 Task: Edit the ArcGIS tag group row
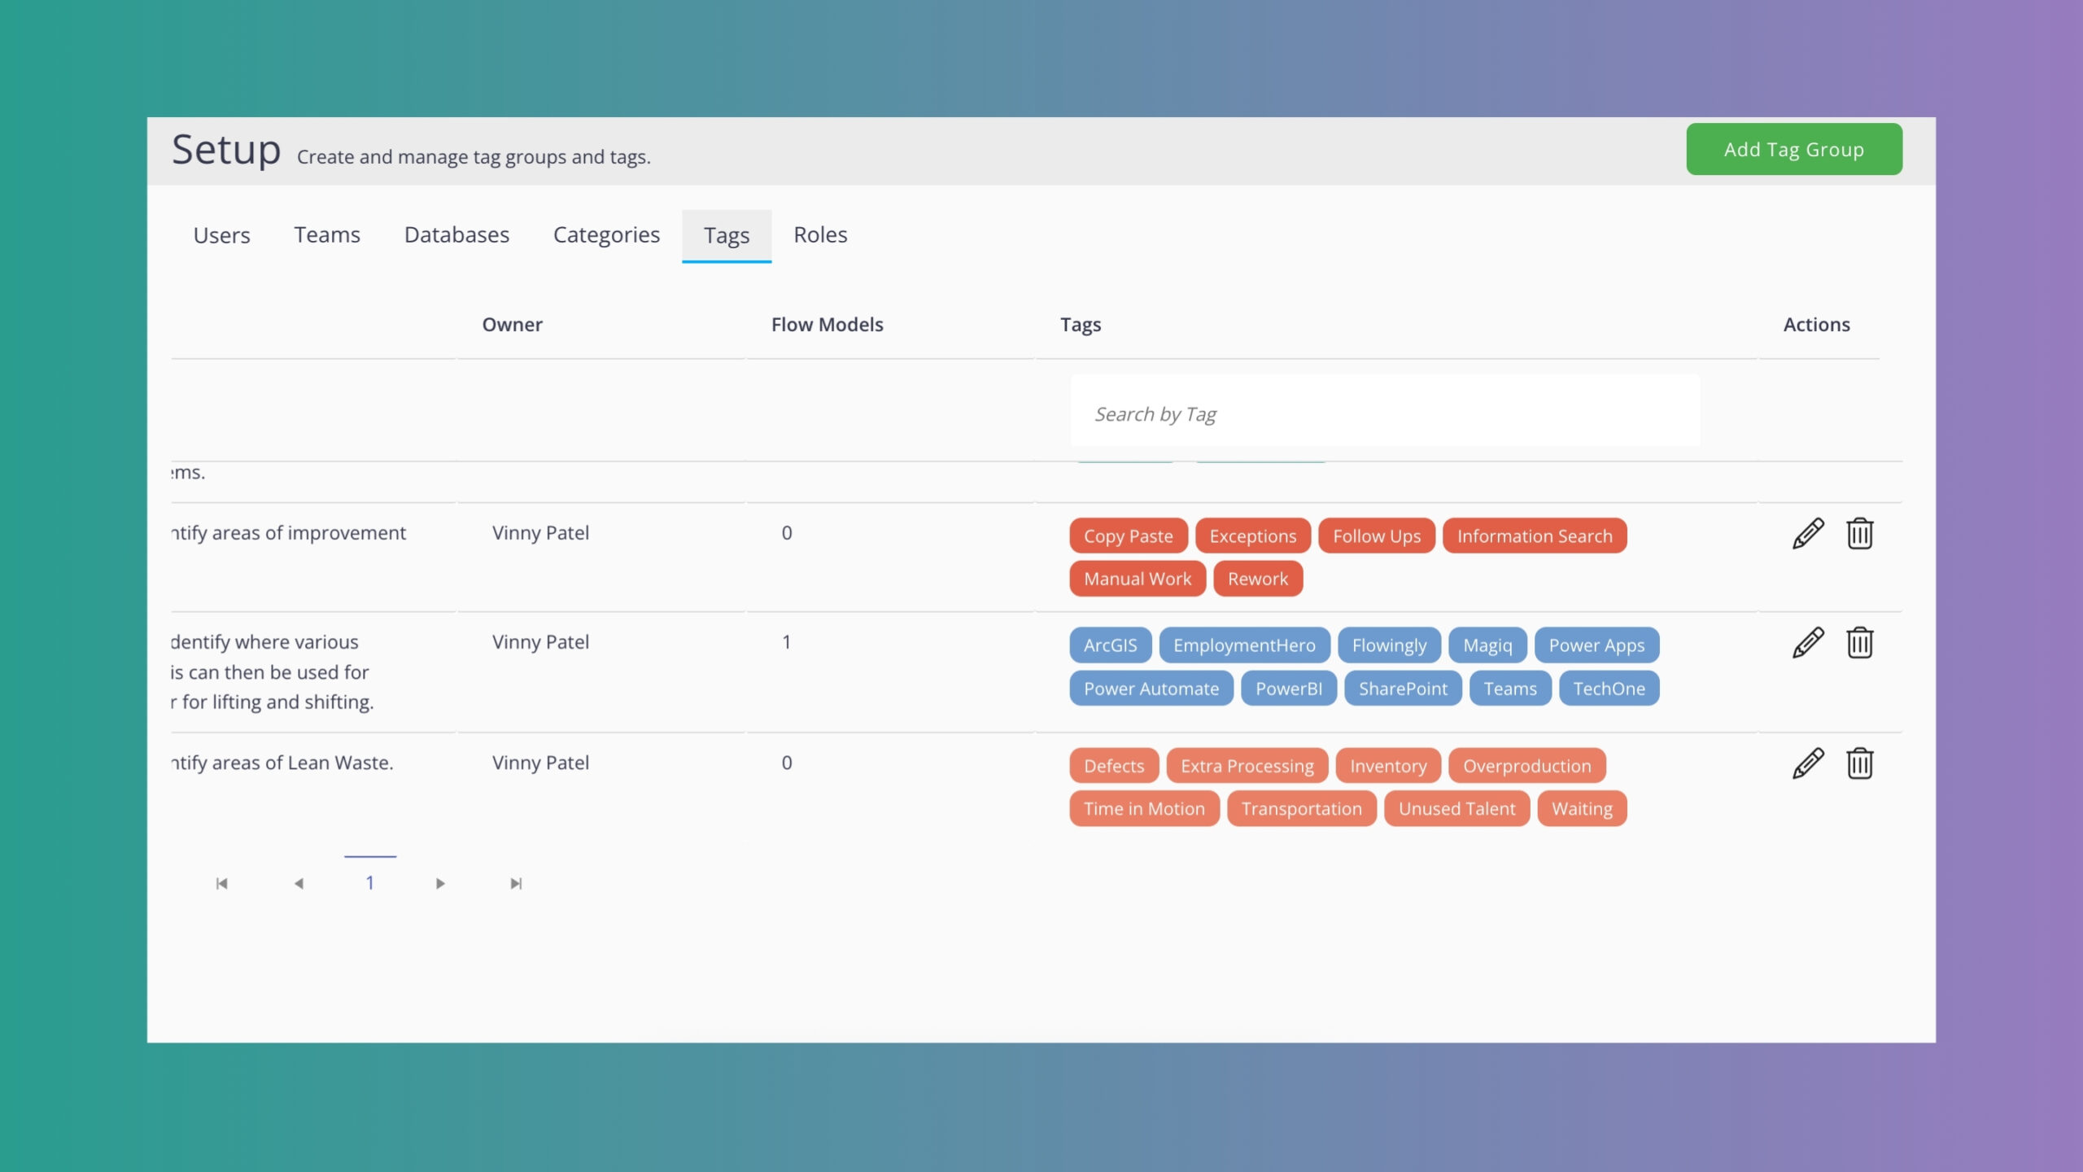click(x=1807, y=643)
